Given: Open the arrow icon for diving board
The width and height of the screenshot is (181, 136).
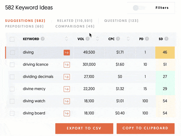Looking at the screenshot, I should pos(67,113).
